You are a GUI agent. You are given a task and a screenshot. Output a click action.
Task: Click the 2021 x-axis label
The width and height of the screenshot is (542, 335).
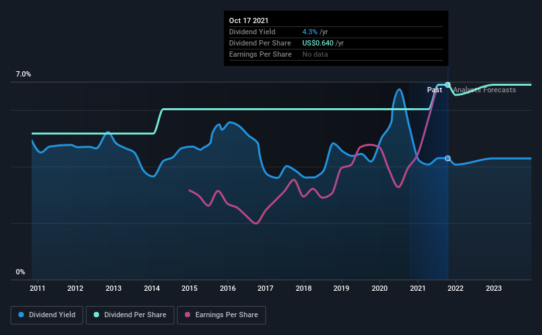click(418, 288)
